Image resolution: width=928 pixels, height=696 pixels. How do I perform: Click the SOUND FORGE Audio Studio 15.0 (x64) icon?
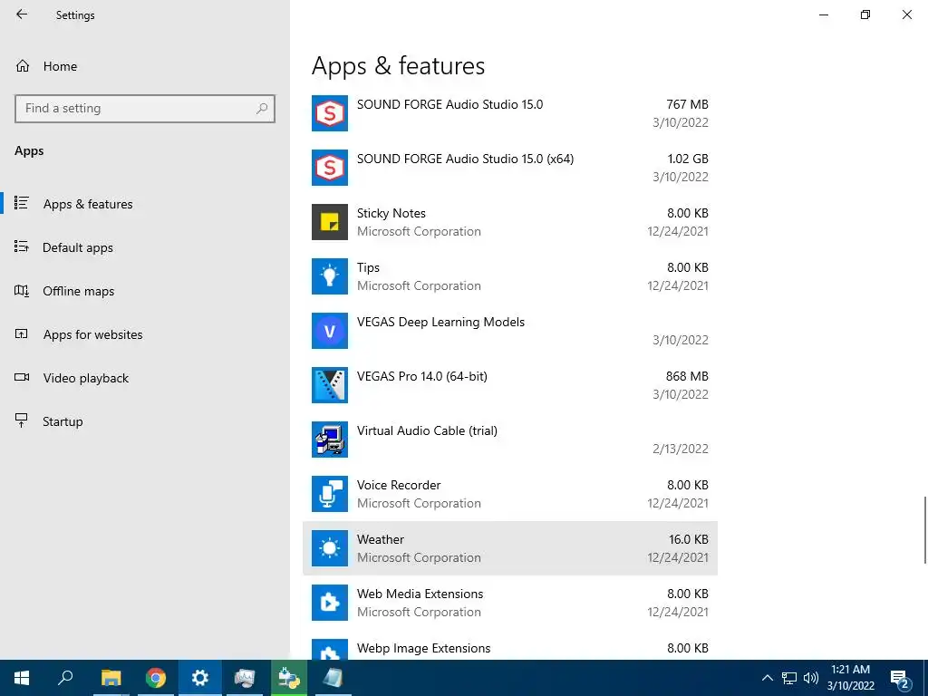[x=330, y=168]
